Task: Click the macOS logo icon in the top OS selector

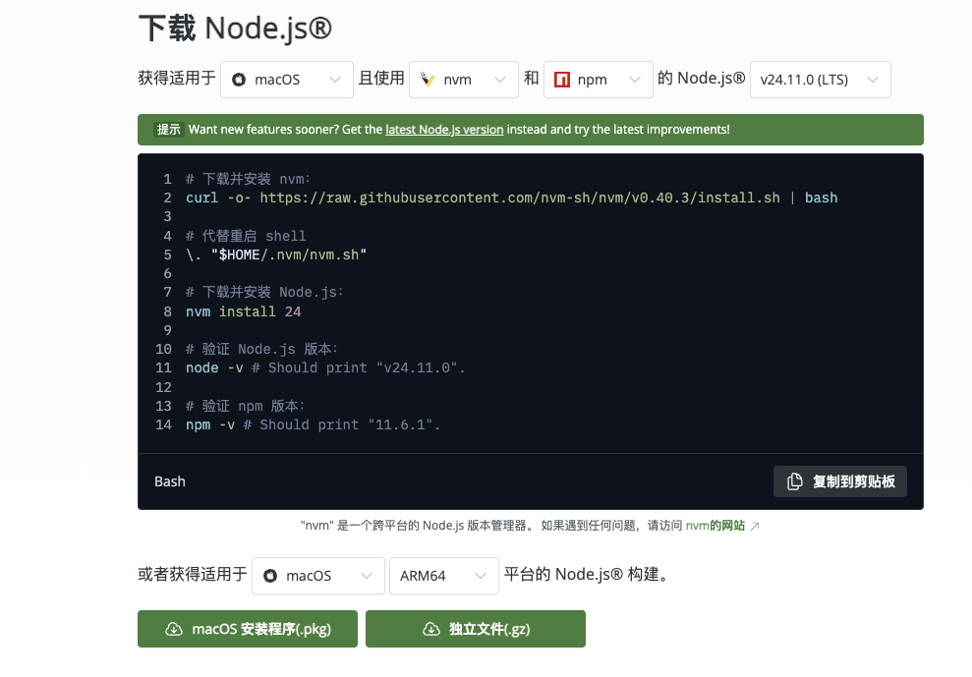Action: pyautogui.click(x=239, y=80)
